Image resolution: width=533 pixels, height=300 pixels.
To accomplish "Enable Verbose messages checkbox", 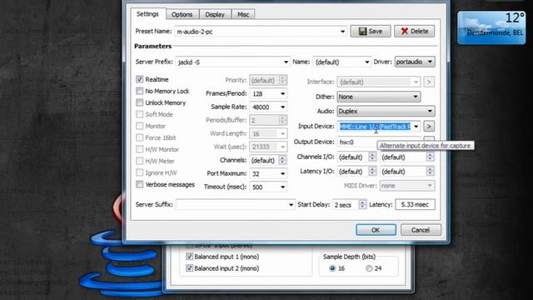I will pos(139,184).
